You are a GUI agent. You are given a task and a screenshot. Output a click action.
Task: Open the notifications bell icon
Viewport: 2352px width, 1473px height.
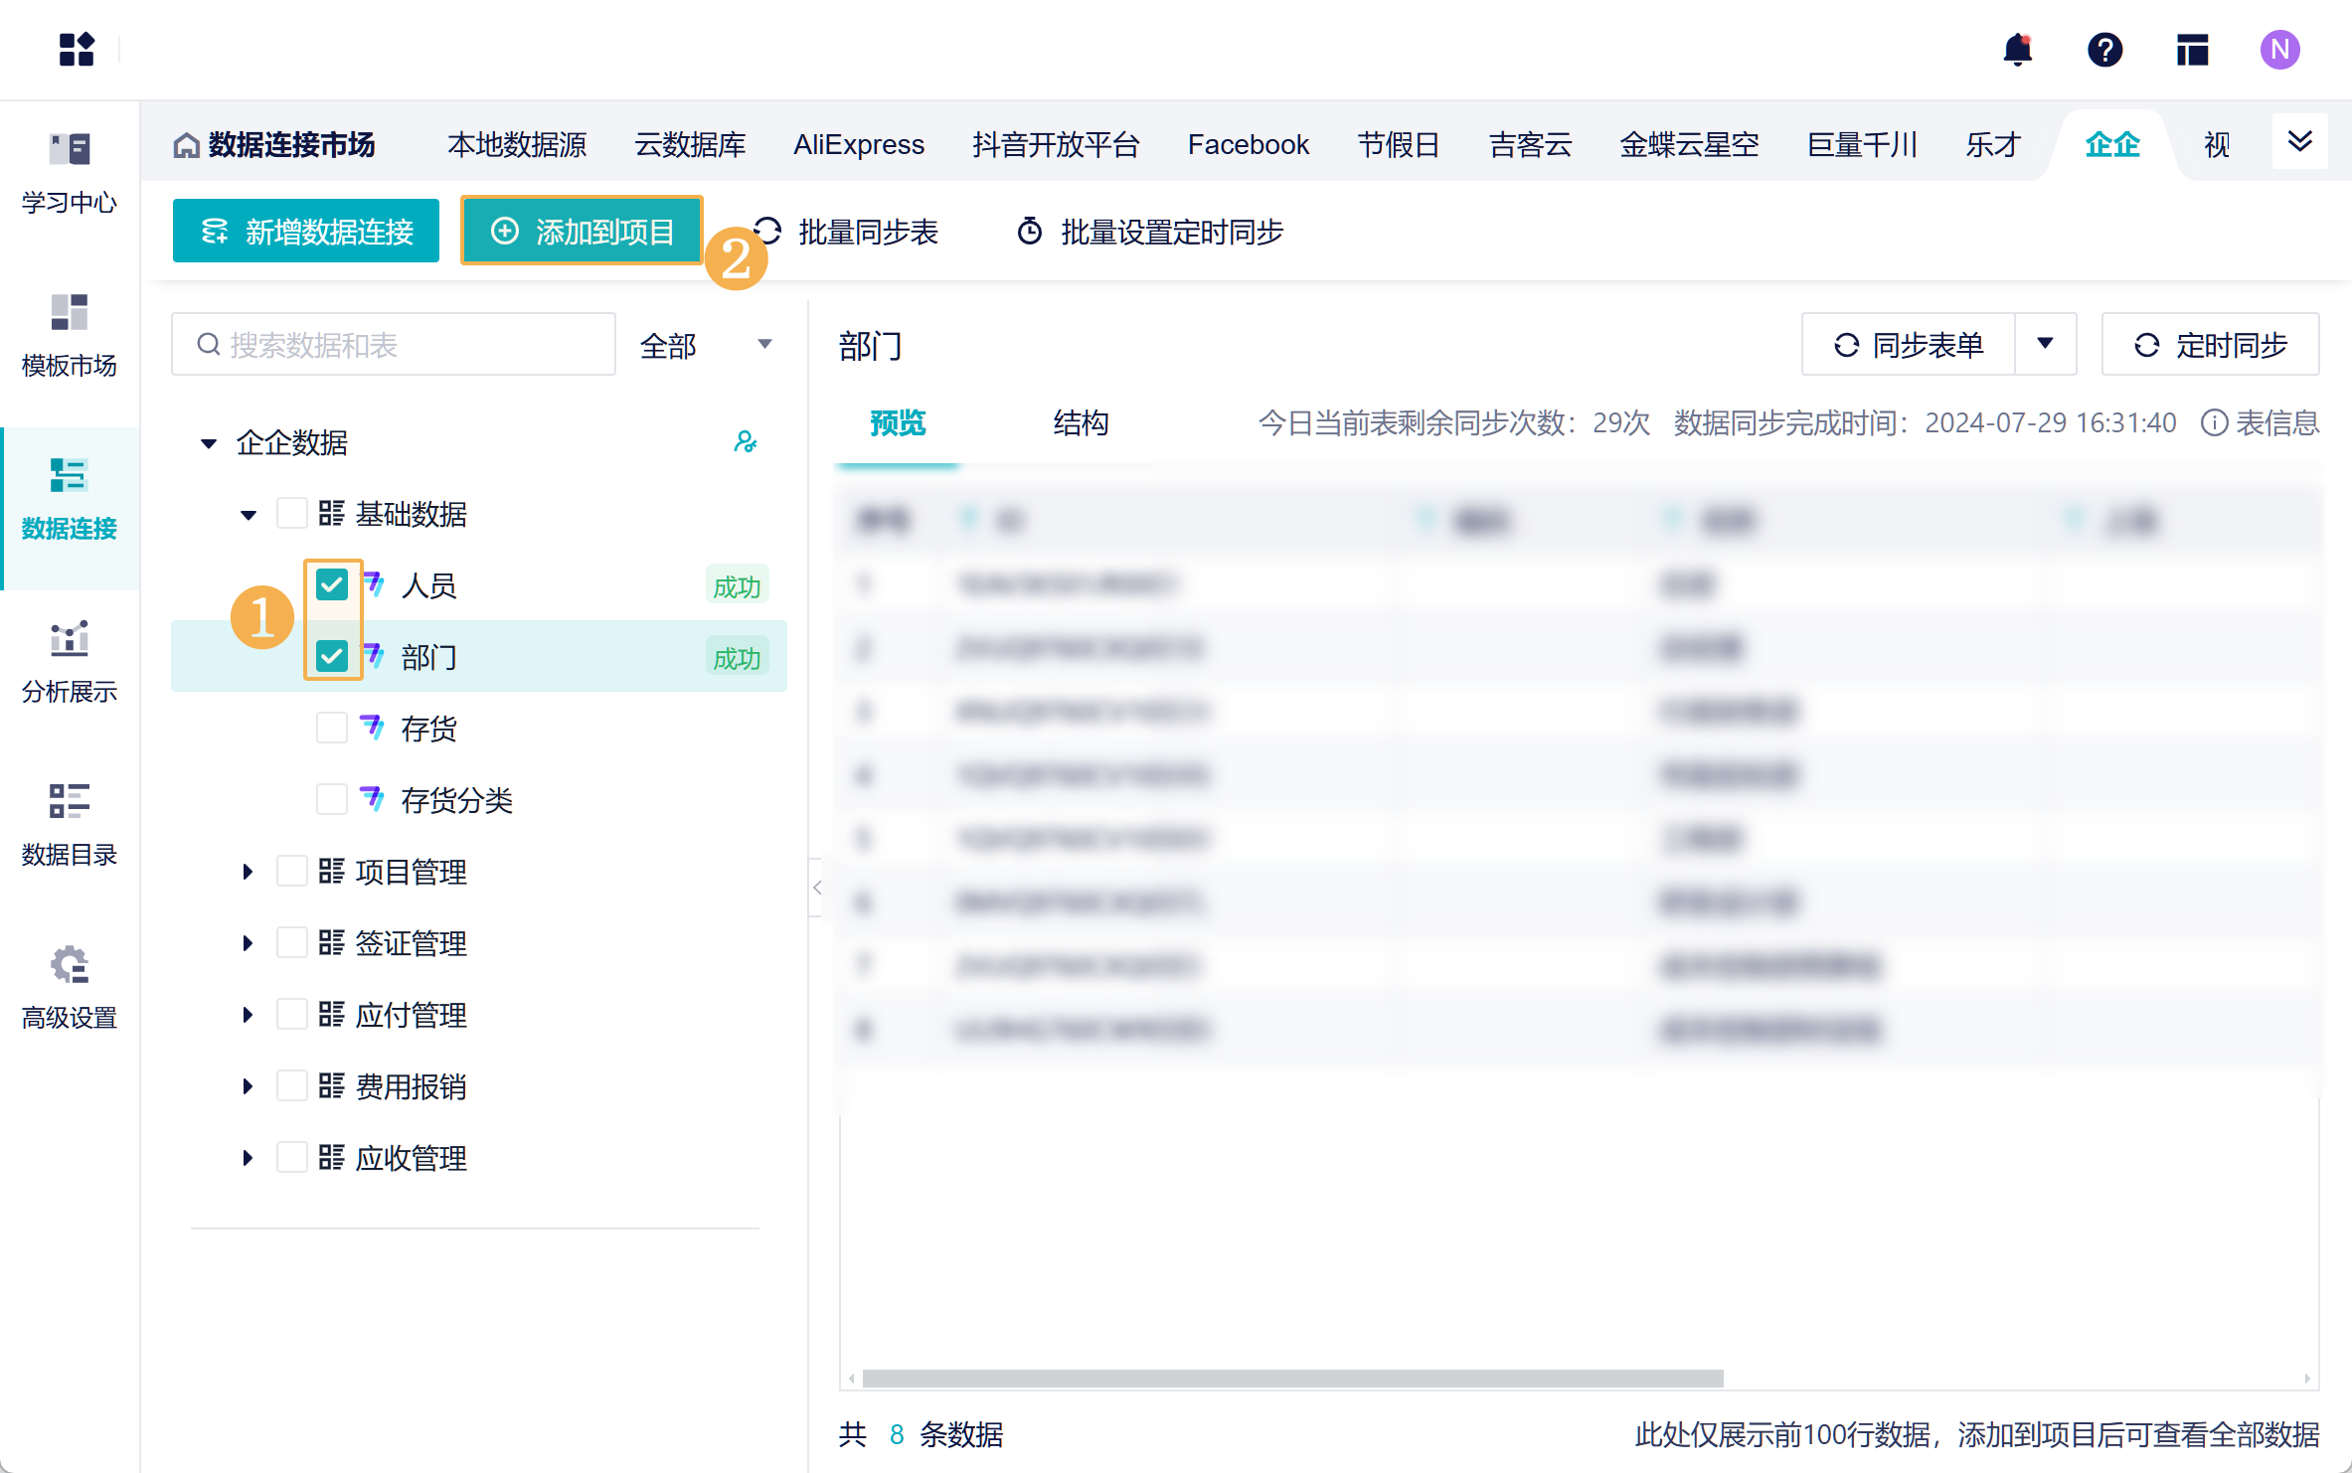pos(2017,49)
